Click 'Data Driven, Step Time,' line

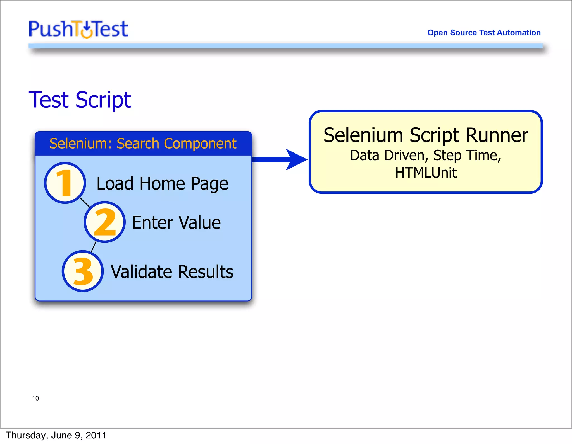tap(426, 156)
